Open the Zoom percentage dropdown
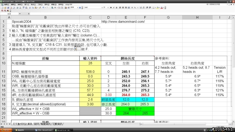Screen dimensions: 235x132 (77, 8)
